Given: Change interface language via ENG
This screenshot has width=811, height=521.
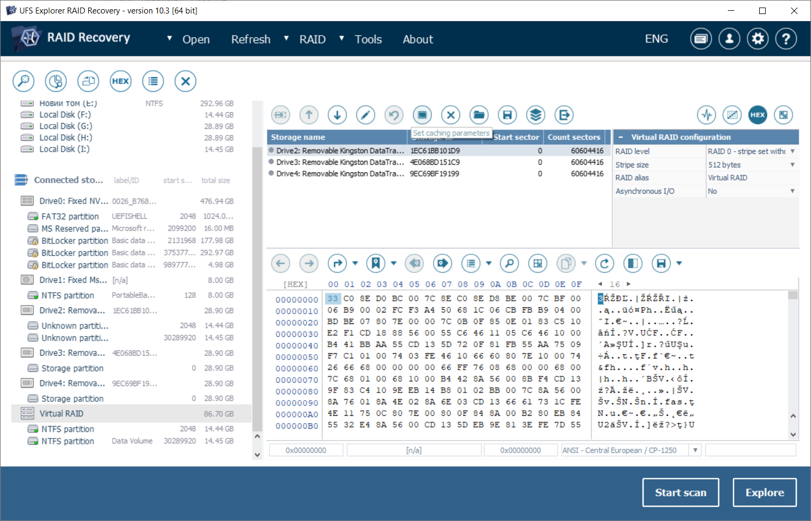Looking at the screenshot, I should click(x=657, y=39).
